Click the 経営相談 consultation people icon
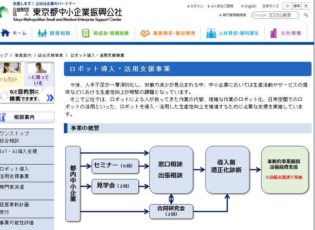 42,33
